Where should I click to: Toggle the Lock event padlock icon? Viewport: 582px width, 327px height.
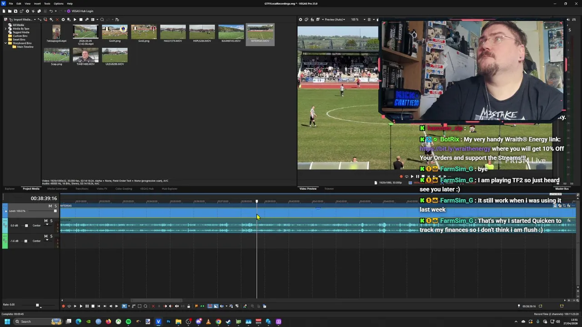pyautogui.click(x=189, y=306)
